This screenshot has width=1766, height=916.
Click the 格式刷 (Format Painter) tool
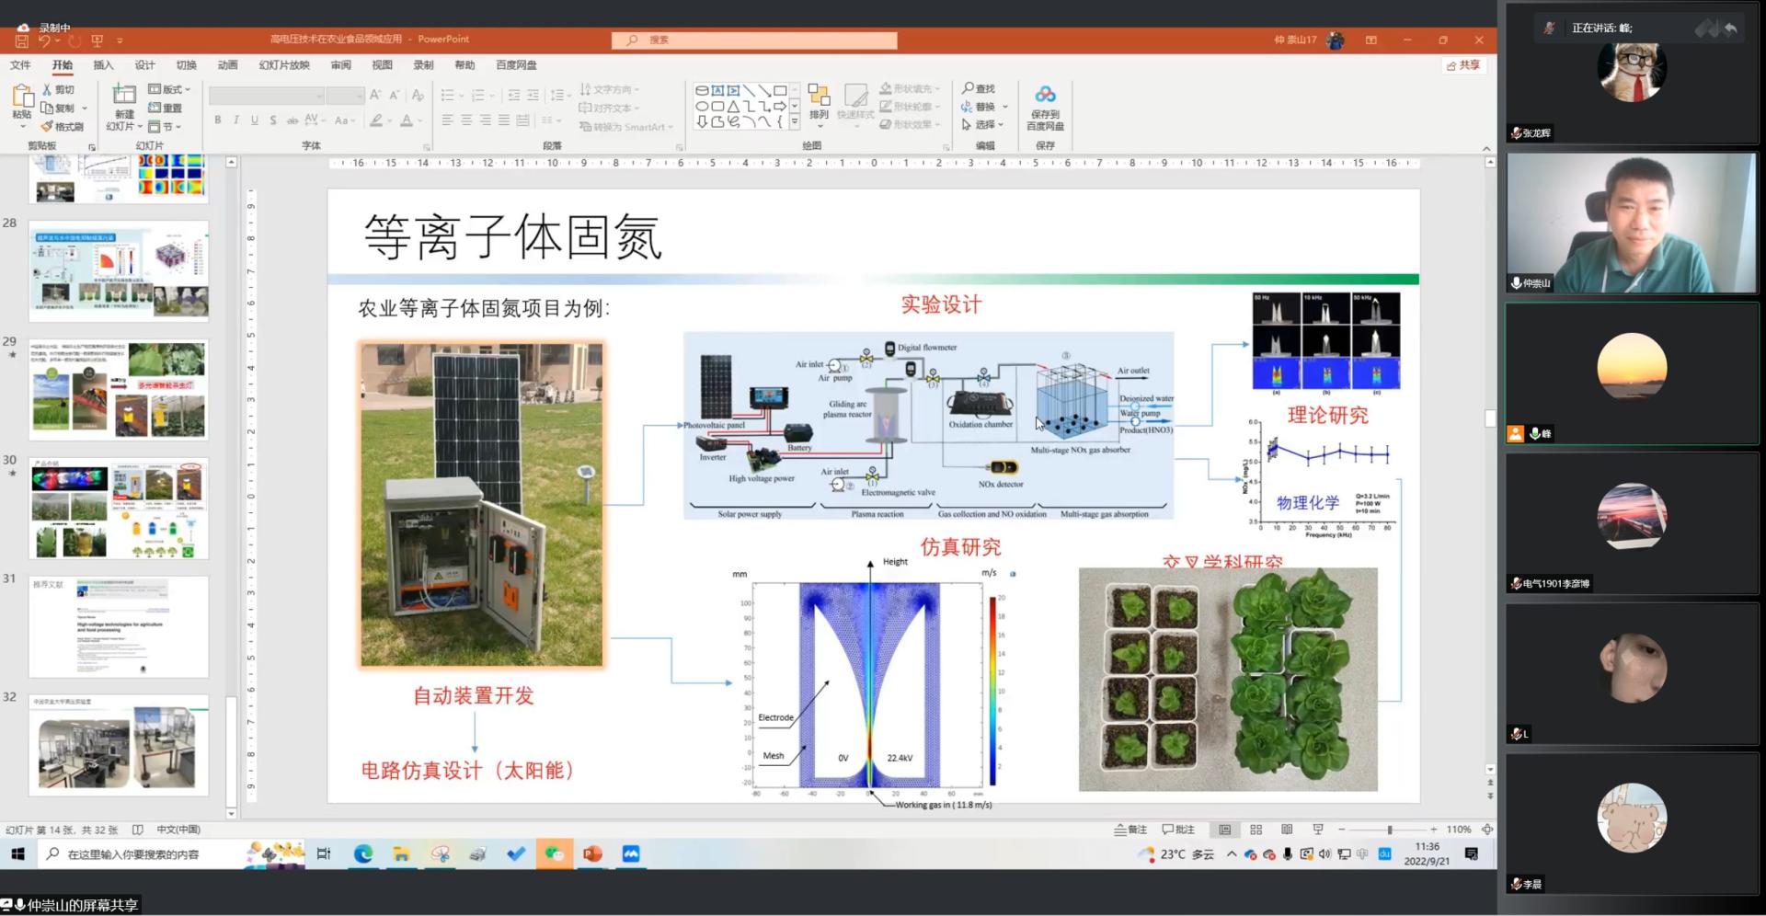(x=63, y=126)
